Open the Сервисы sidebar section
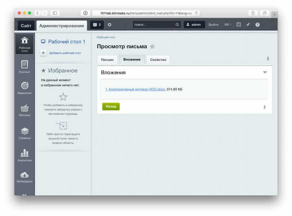Image resolution: width=292 pixels, height=216 pixels. coord(25,133)
